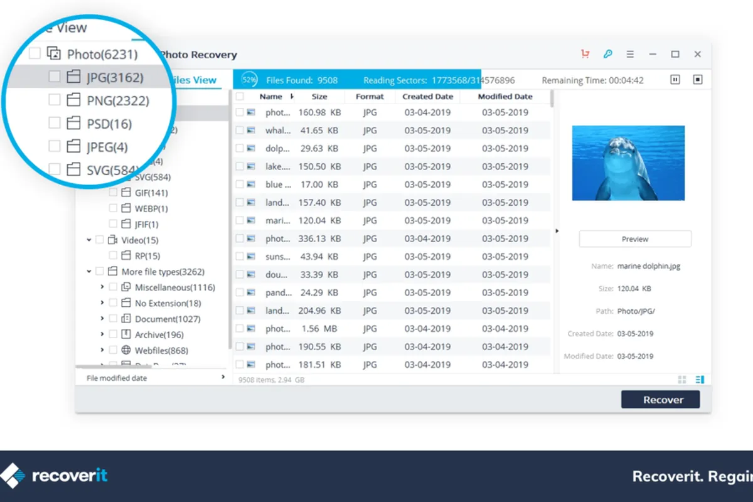Expand the Document(1027) node
The width and height of the screenshot is (753, 502).
(x=102, y=319)
